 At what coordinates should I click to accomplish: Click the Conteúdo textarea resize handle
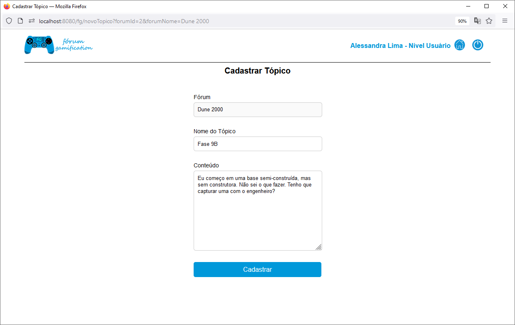pyautogui.click(x=319, y=247)
